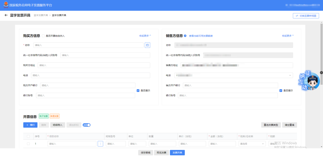The width and height of the screenshot is (323, 157).
Task: Click 发票开具 to issue invoice
Action: (x=177, y=153)
